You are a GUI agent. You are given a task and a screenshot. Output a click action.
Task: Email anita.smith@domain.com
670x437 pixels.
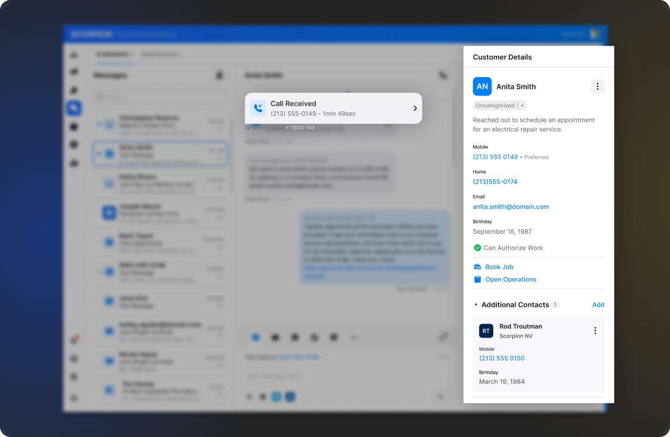point(511,207)
